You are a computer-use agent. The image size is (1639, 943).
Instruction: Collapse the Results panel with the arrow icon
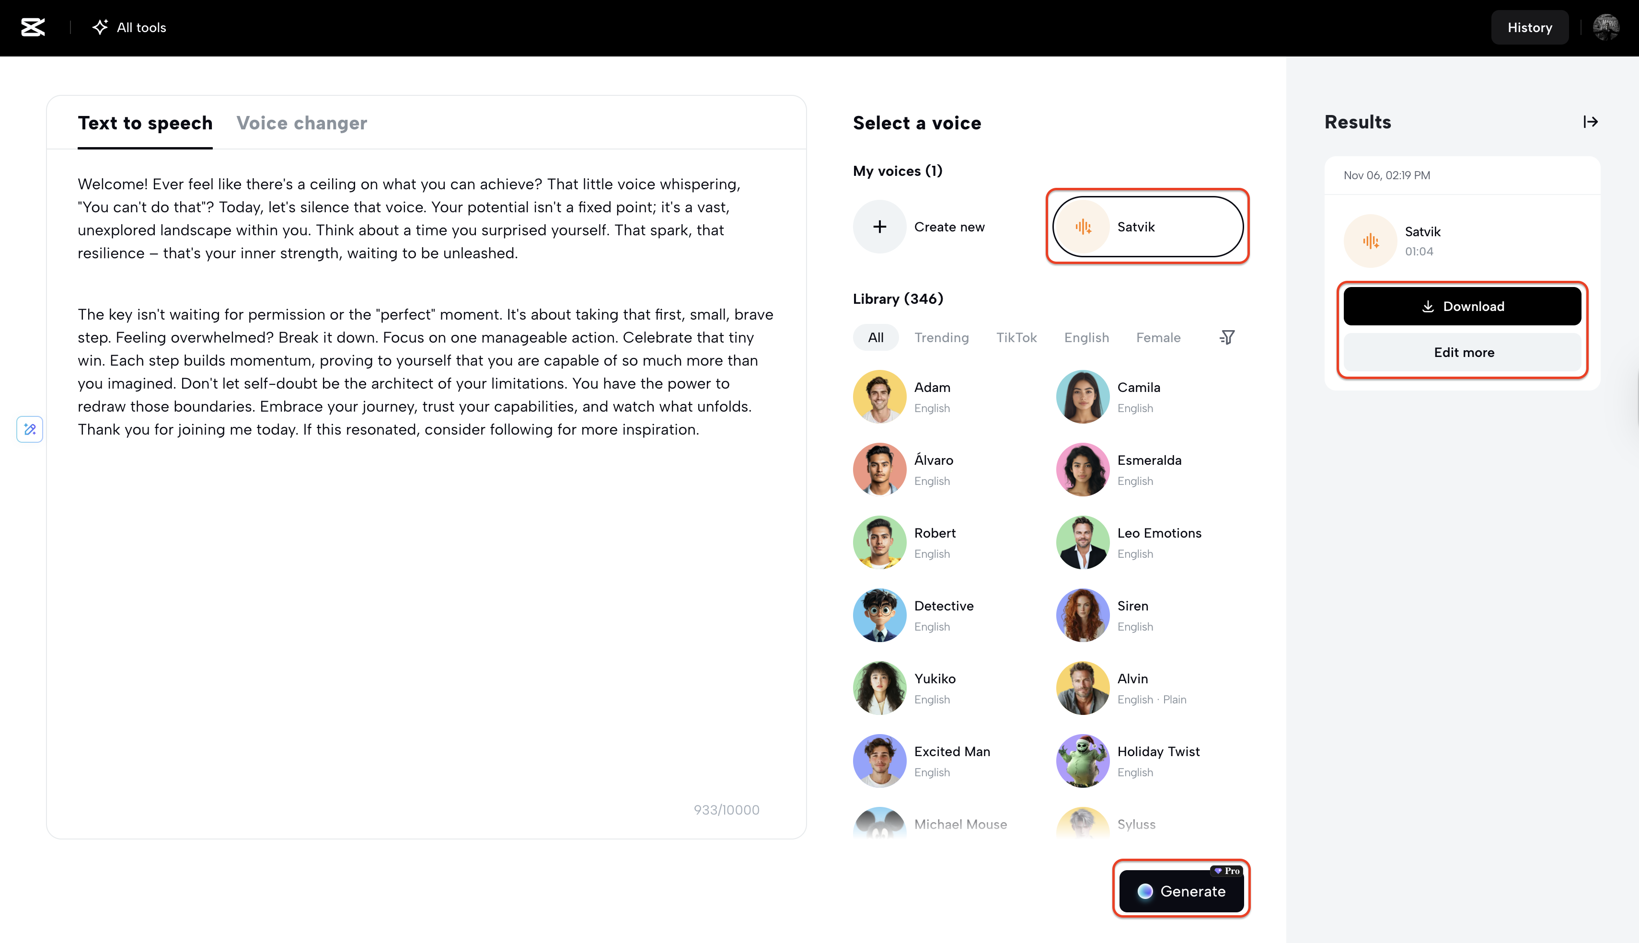[1591, 122]
